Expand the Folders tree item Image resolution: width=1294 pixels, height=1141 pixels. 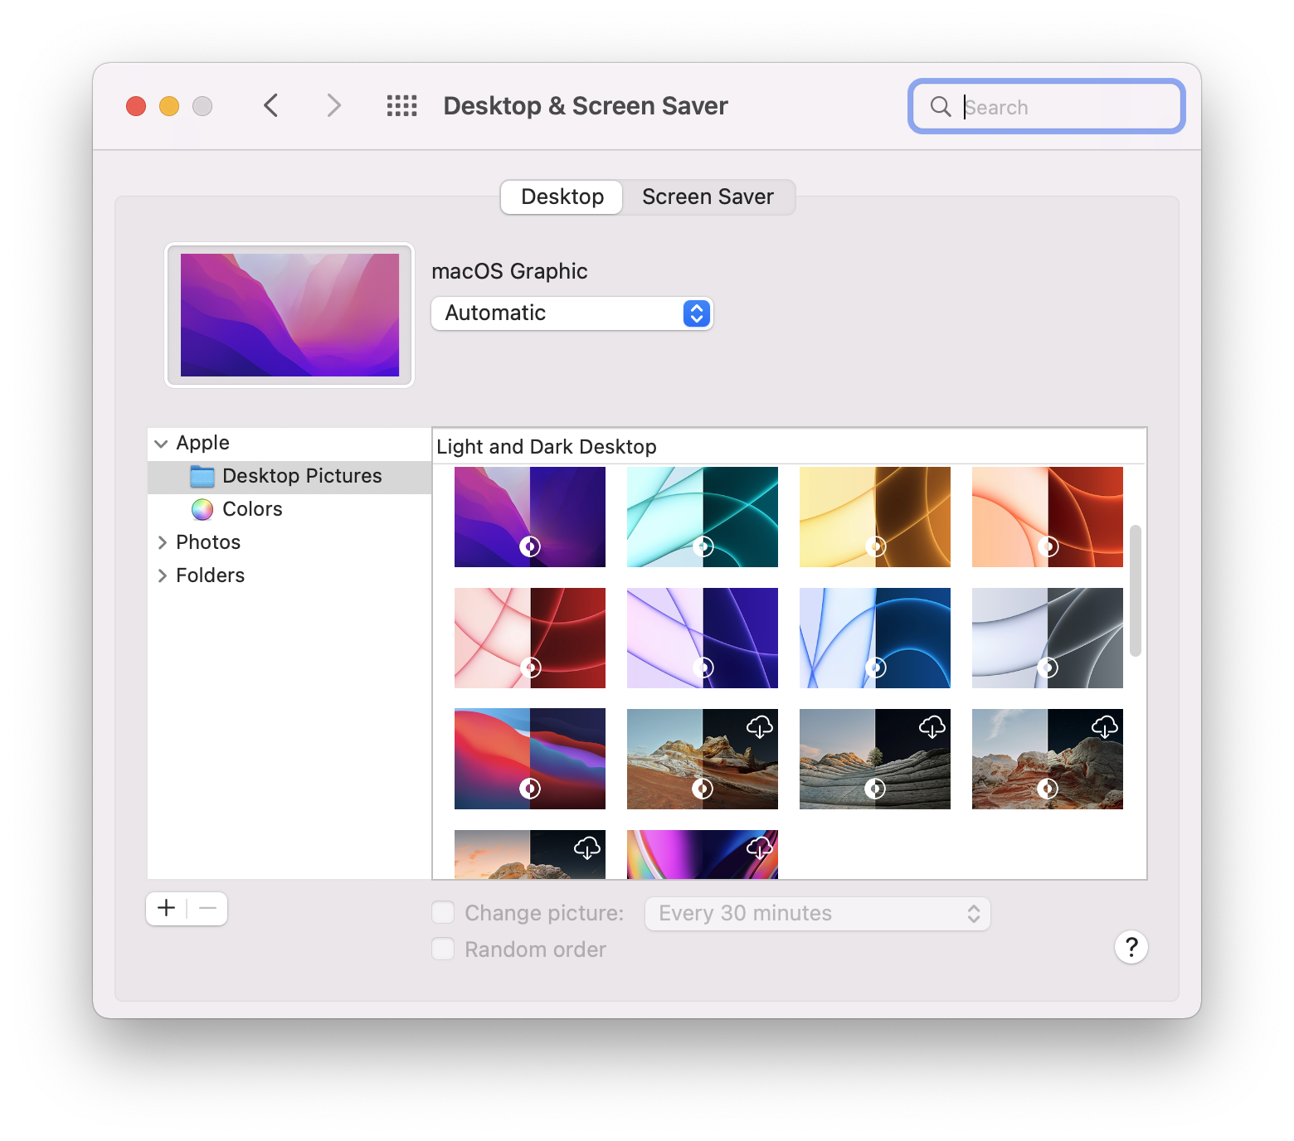162,575
